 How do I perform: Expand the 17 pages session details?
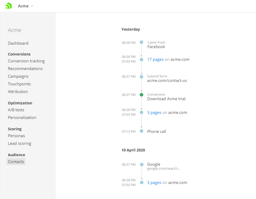(x=155, y=59)
